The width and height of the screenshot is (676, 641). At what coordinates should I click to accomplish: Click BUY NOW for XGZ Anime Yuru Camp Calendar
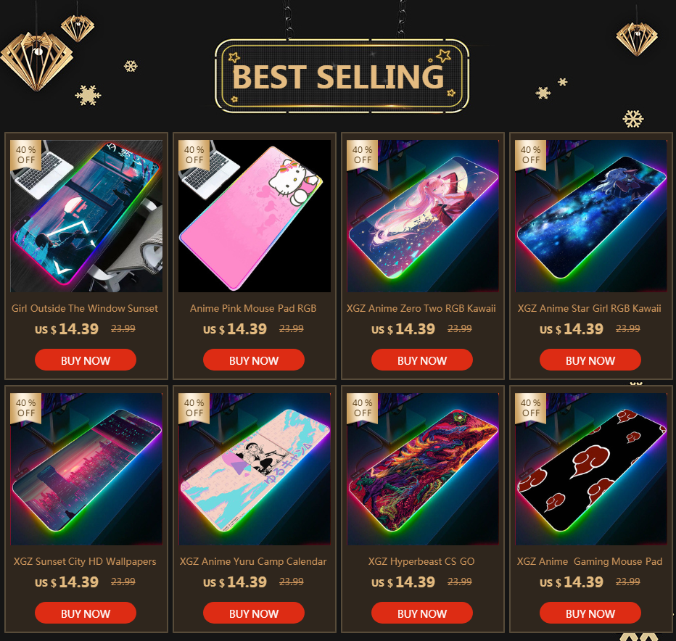[x=254, y=613]
